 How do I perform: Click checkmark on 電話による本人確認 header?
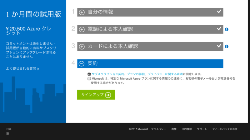219,29
